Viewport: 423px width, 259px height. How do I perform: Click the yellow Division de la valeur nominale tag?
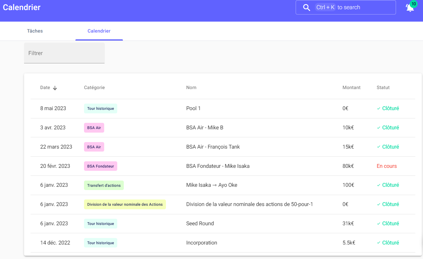click(125, 205)
